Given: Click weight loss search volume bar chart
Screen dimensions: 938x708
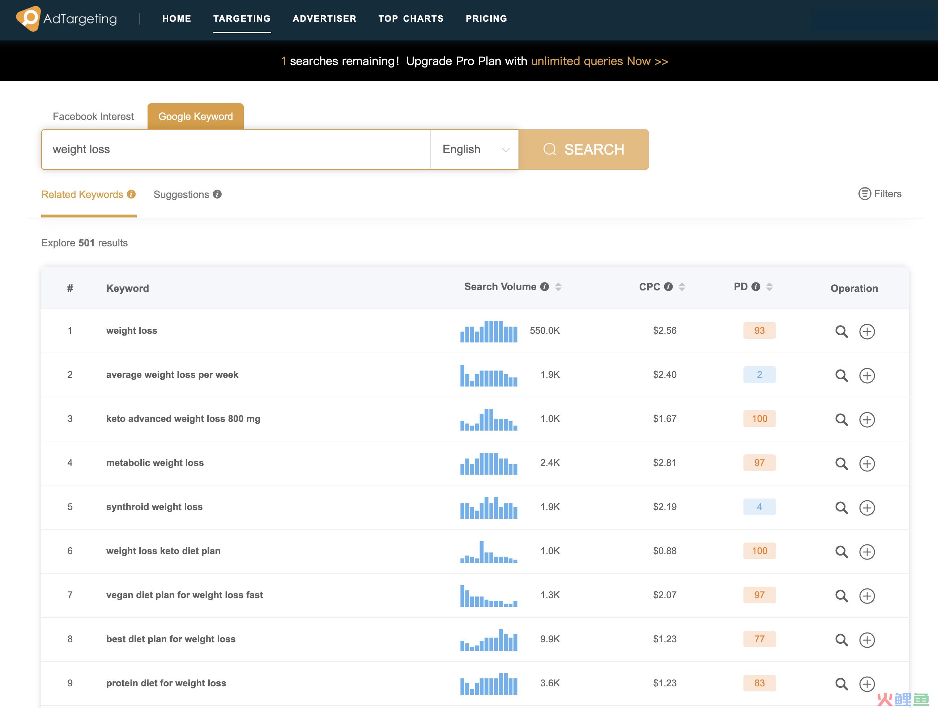Looking at the screenshot, I should click(489, 331).
